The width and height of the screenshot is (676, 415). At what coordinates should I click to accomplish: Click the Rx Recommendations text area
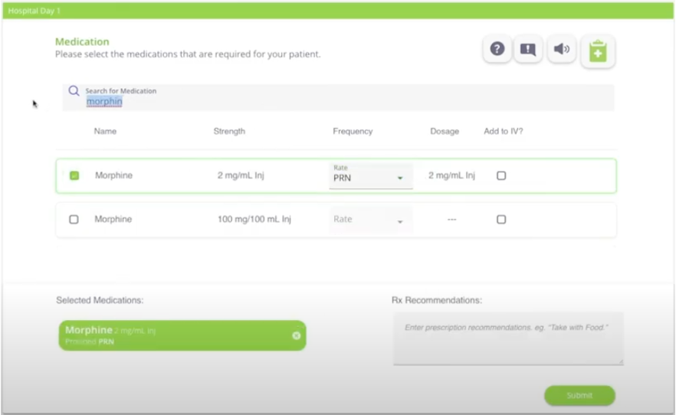[x=508, y=338]
